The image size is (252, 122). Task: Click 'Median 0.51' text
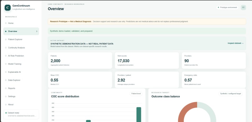[55, 84]
